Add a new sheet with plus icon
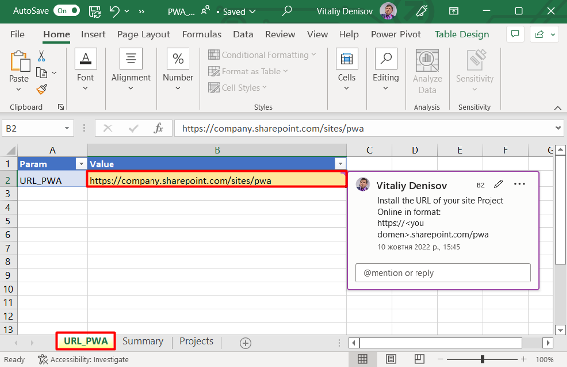 [246, 343]
